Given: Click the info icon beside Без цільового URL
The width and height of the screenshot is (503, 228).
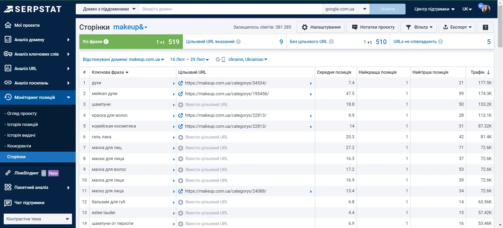Looking at the screenshot, I should point(331,41).
